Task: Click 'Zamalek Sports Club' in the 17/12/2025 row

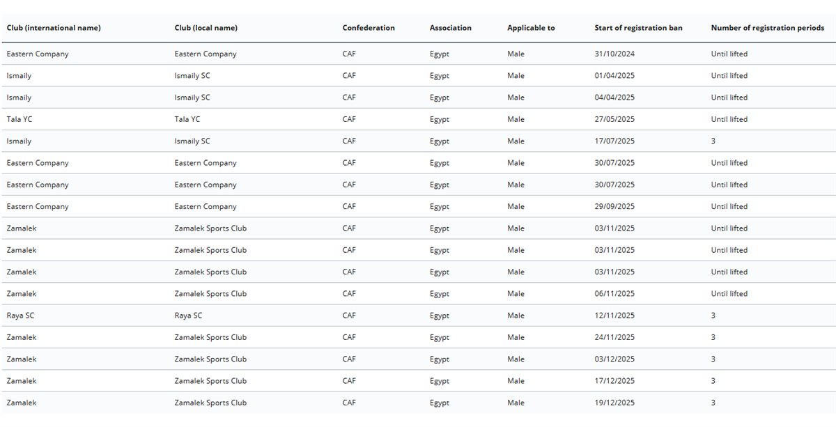Action: pos(210,381)
